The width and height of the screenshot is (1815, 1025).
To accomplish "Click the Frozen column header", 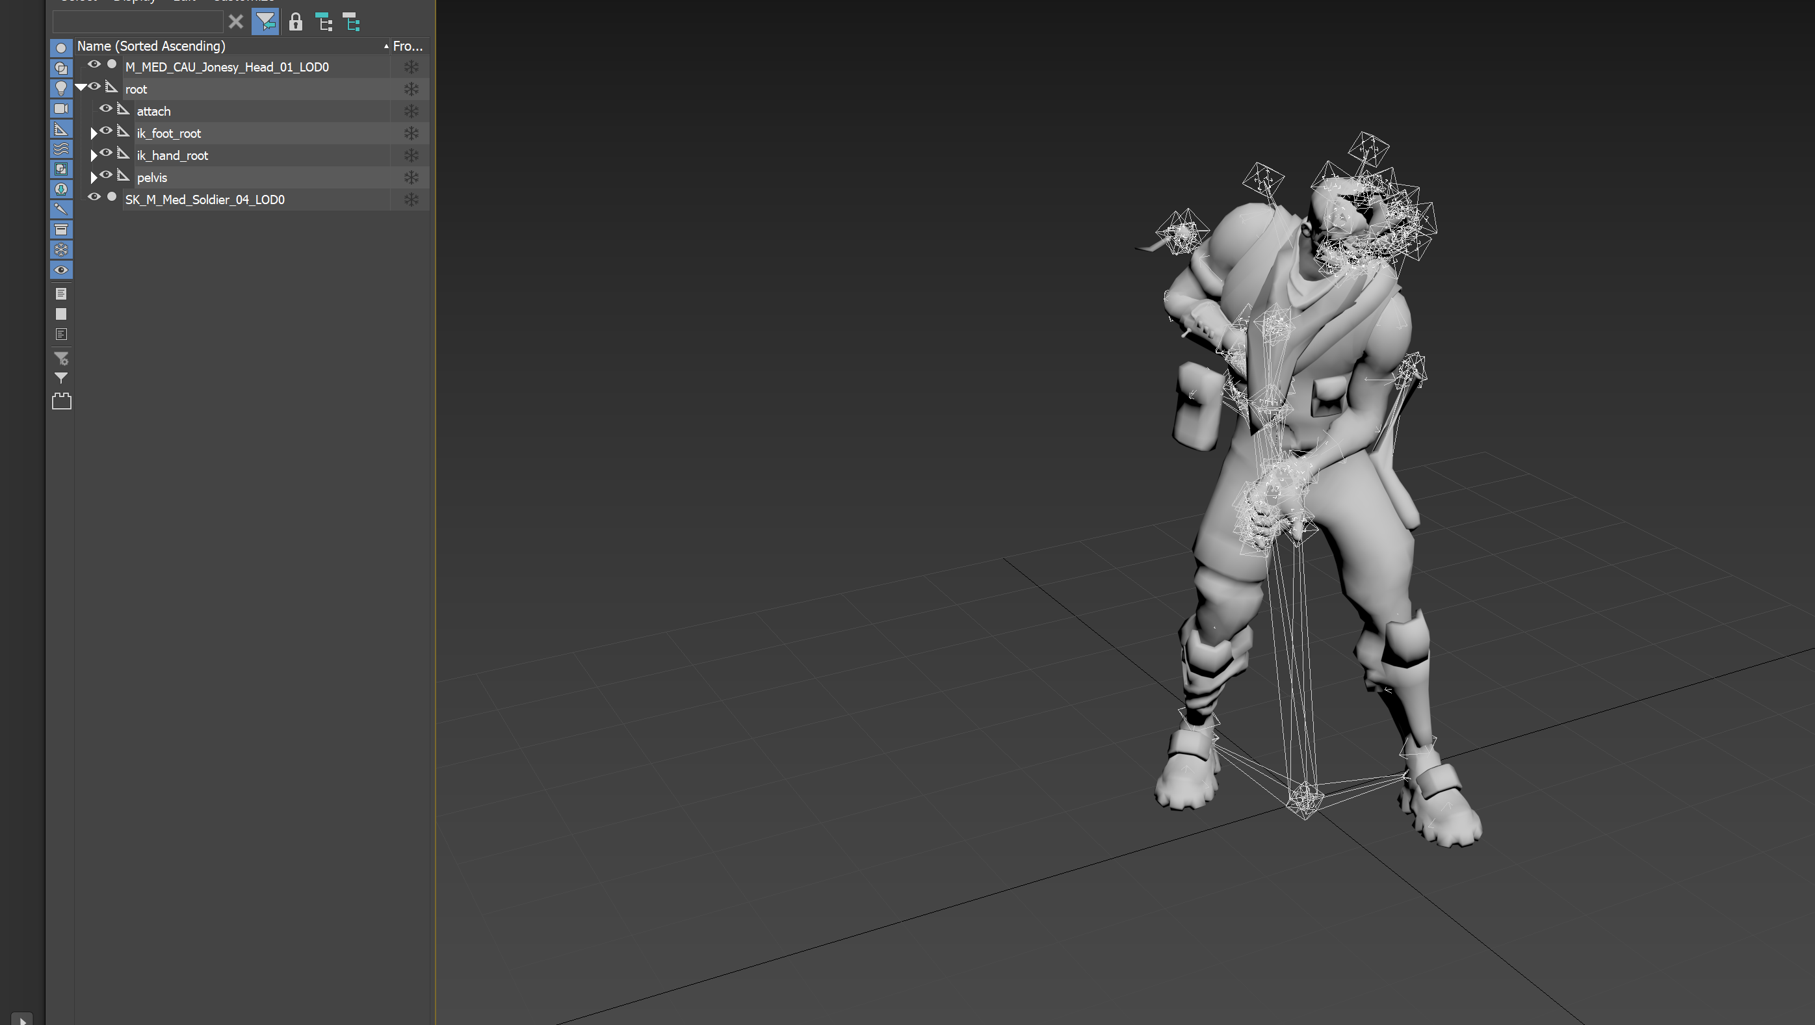I will [409, 45].
